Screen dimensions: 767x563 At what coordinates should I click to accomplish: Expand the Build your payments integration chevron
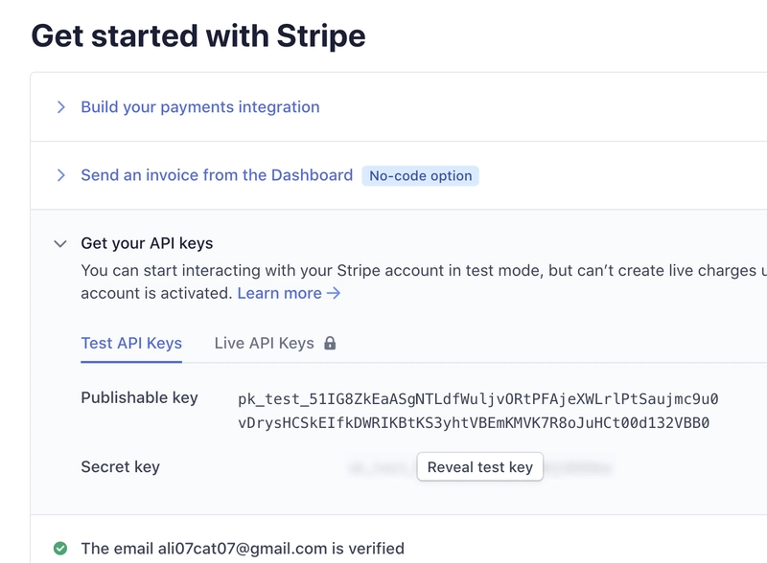pyautogui.click(x=60, y=107)
